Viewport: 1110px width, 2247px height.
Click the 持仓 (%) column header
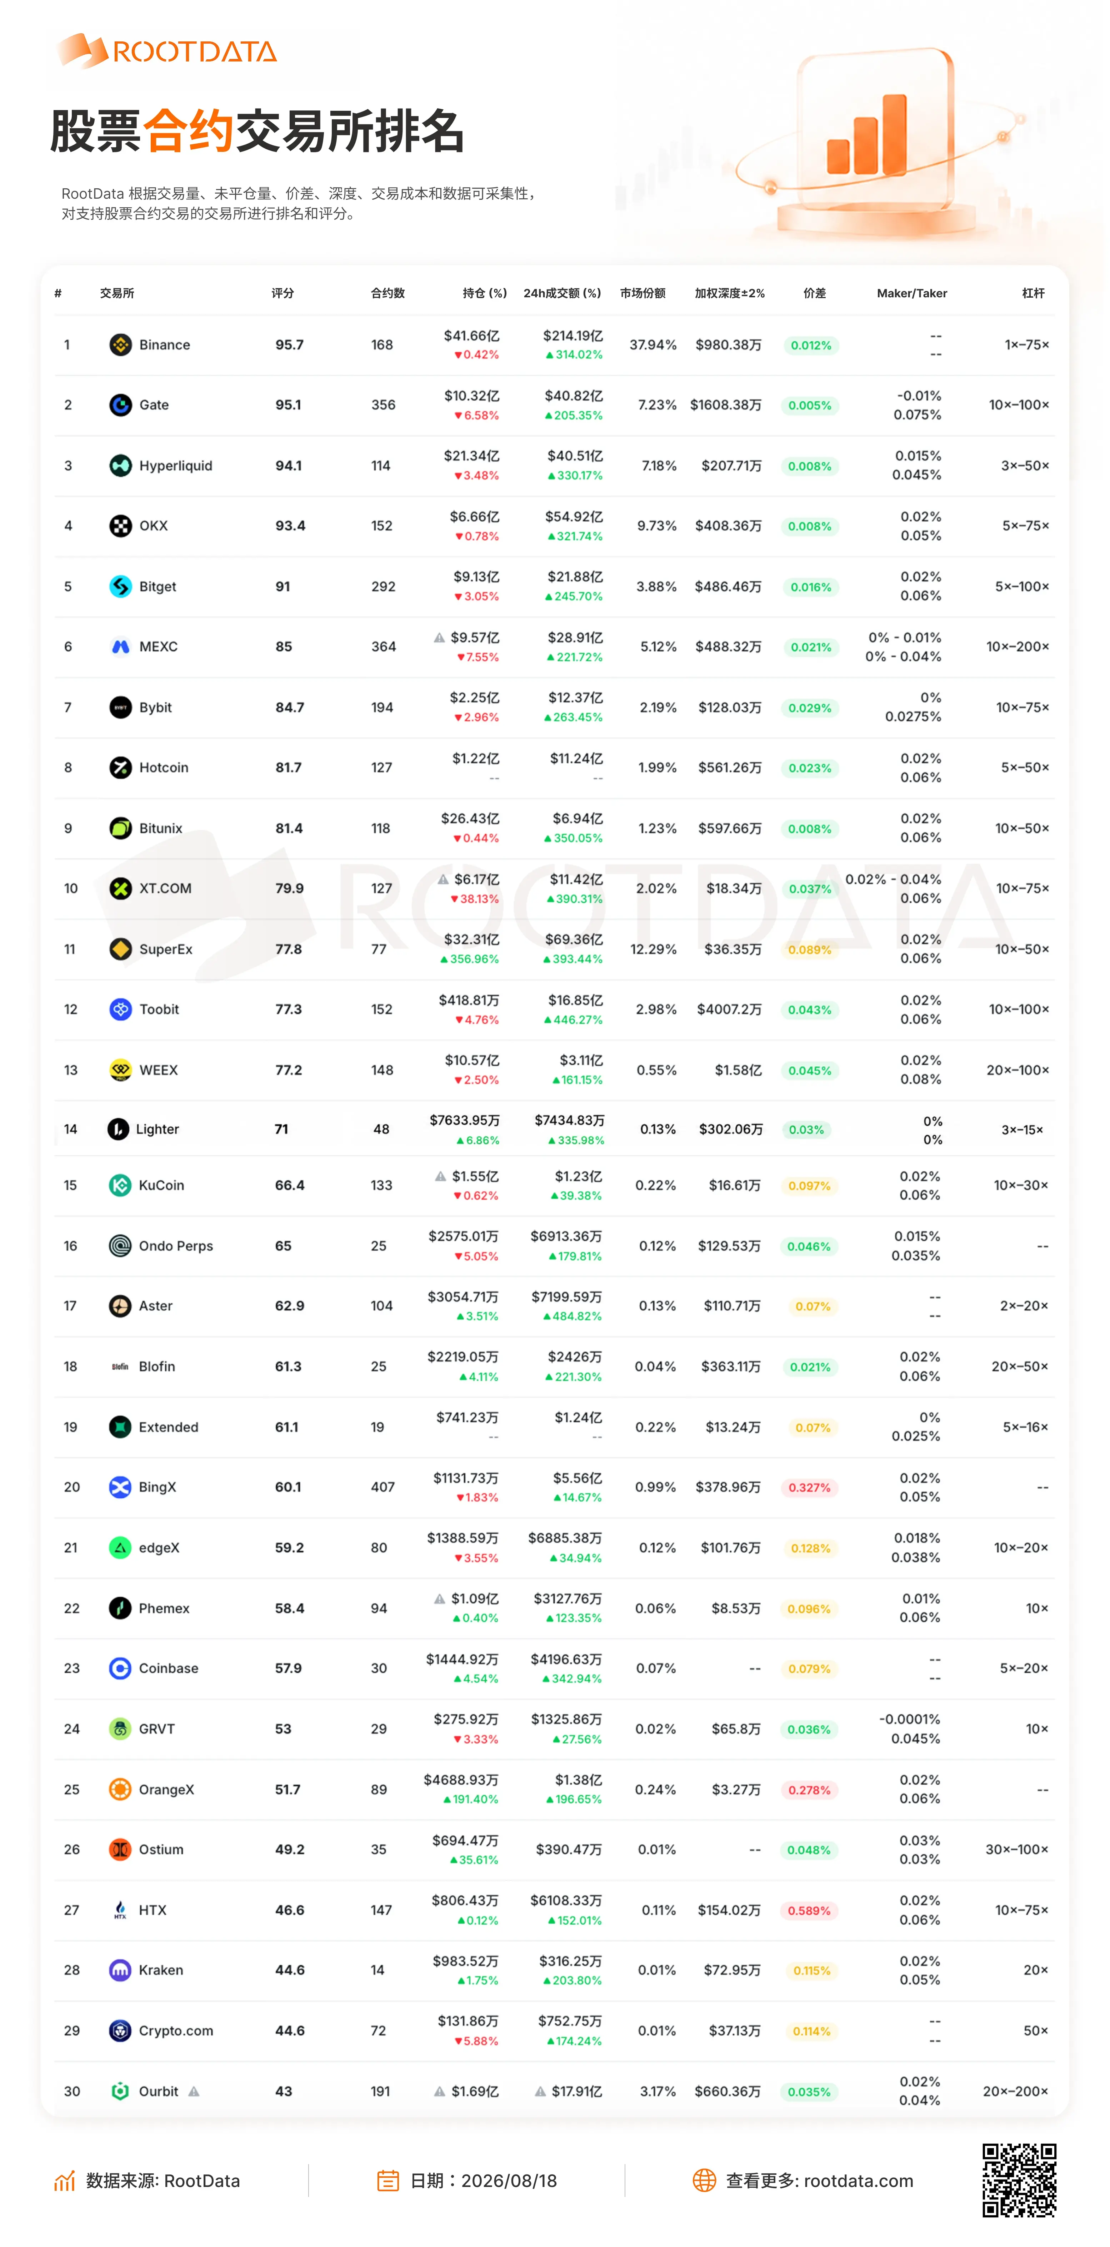(485, 293)
